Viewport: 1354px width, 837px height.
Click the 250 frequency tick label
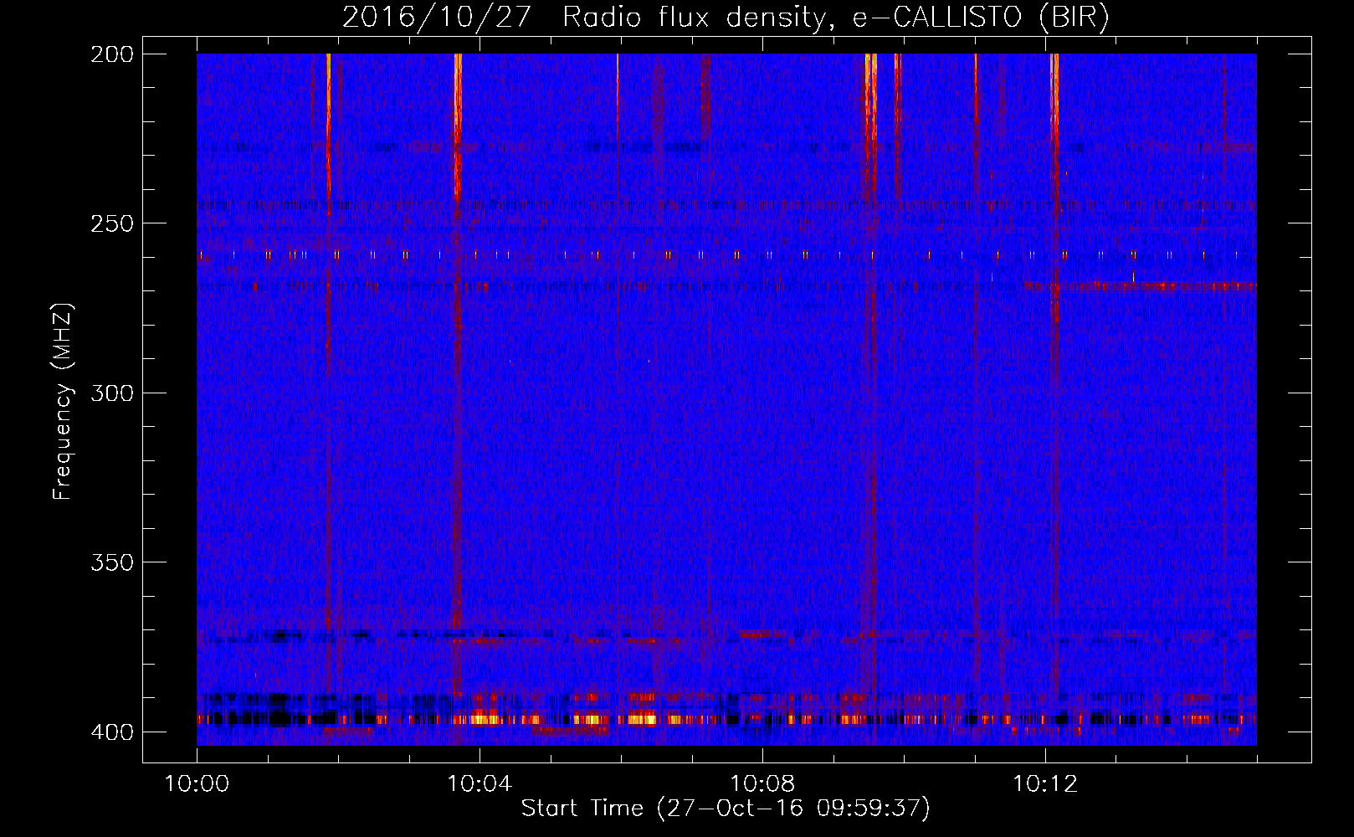click(111, 223)
